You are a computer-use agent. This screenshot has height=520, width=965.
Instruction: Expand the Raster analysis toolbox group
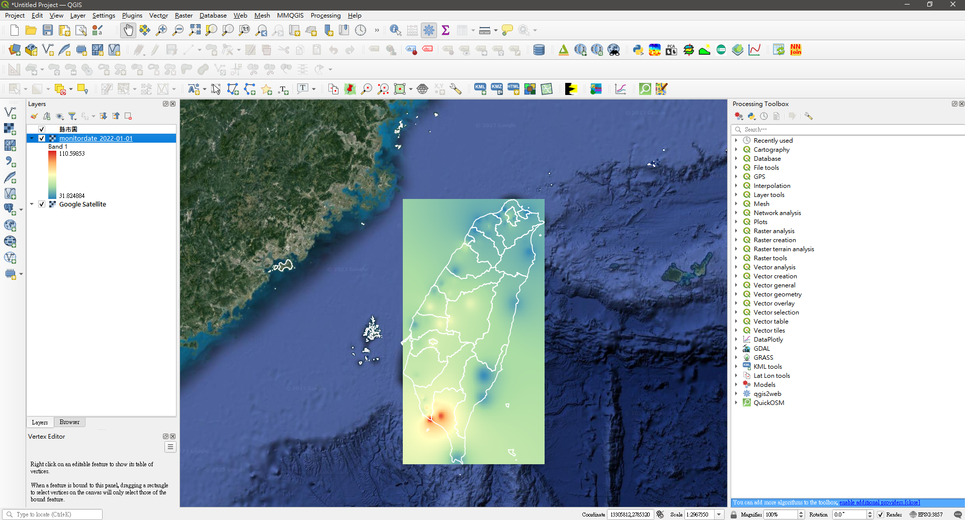pos(736,231)
